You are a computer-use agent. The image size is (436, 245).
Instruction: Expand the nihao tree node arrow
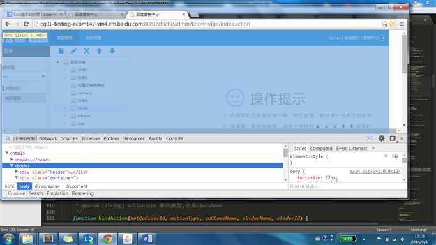point(65,108)
